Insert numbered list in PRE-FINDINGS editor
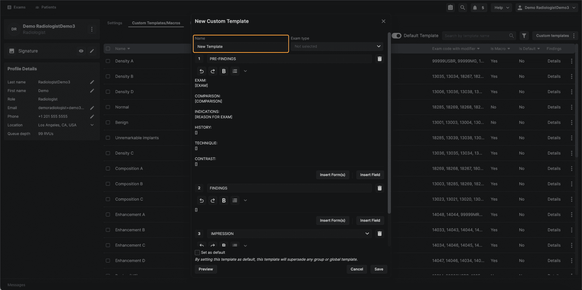Viewport: 582px width, 290px height. (x=235, y=71)
